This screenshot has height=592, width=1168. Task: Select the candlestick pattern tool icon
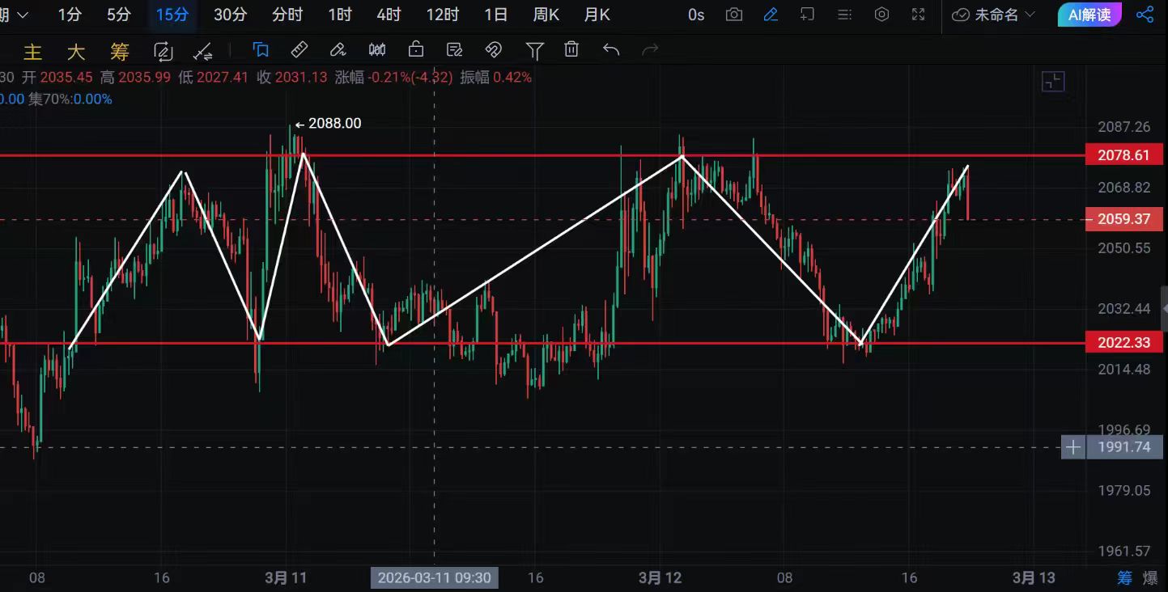[377, 50]
